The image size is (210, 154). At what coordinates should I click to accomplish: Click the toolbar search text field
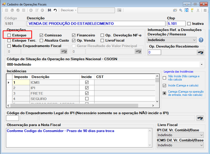click(96, 10)
